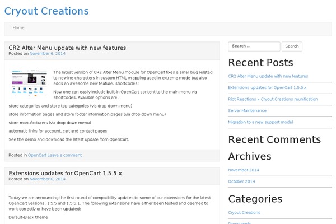The image size is (336, 224).
Task: Open the Server Maintenance recent post
Action: (x=248, y=111)
